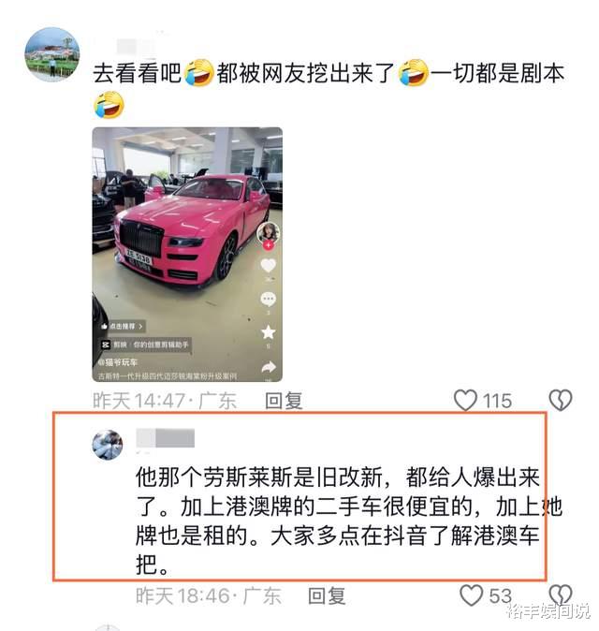This screenshot has width=599, height=631.
Task: Like the first comment with 115 likes
Action: 465,401
